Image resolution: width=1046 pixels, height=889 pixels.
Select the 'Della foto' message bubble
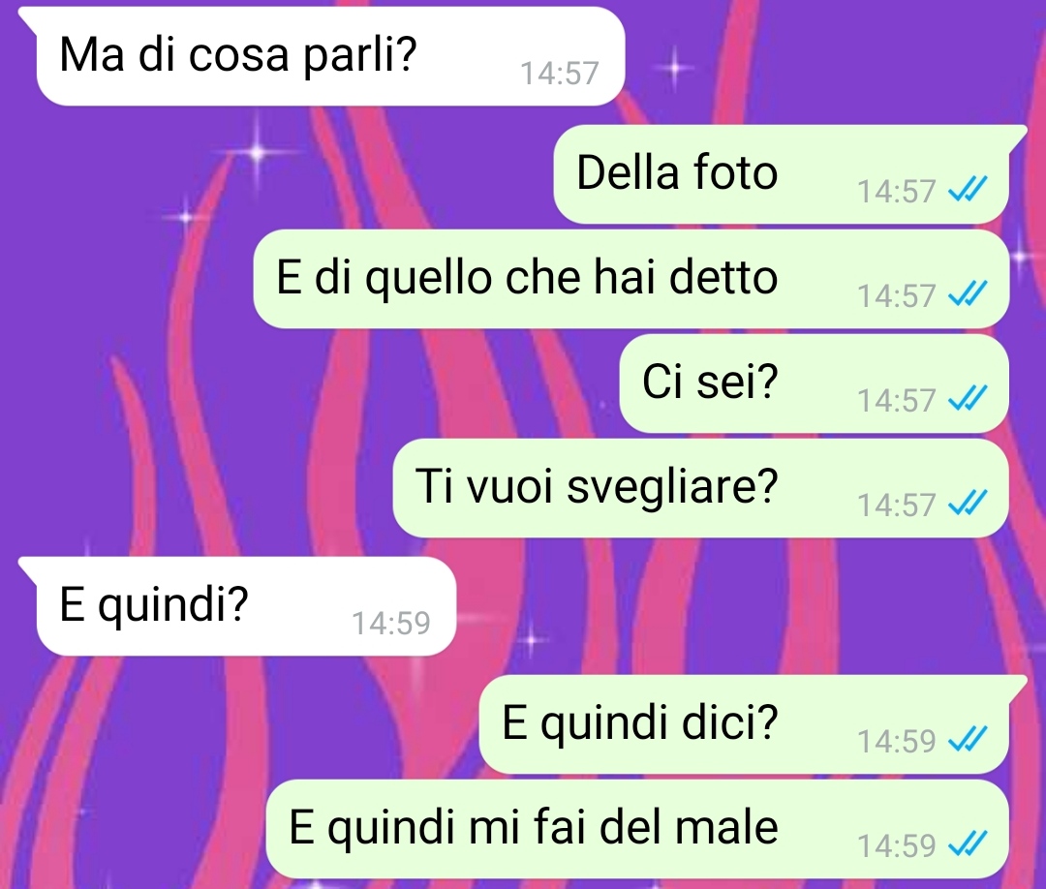click(x=781, y=174)
